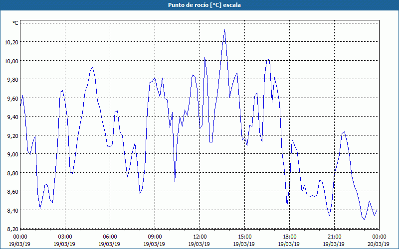Click the 03:00 time axis label

click(65, 237)
